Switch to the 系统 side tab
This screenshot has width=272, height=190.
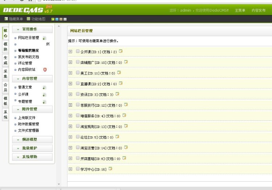pos(5,115)
